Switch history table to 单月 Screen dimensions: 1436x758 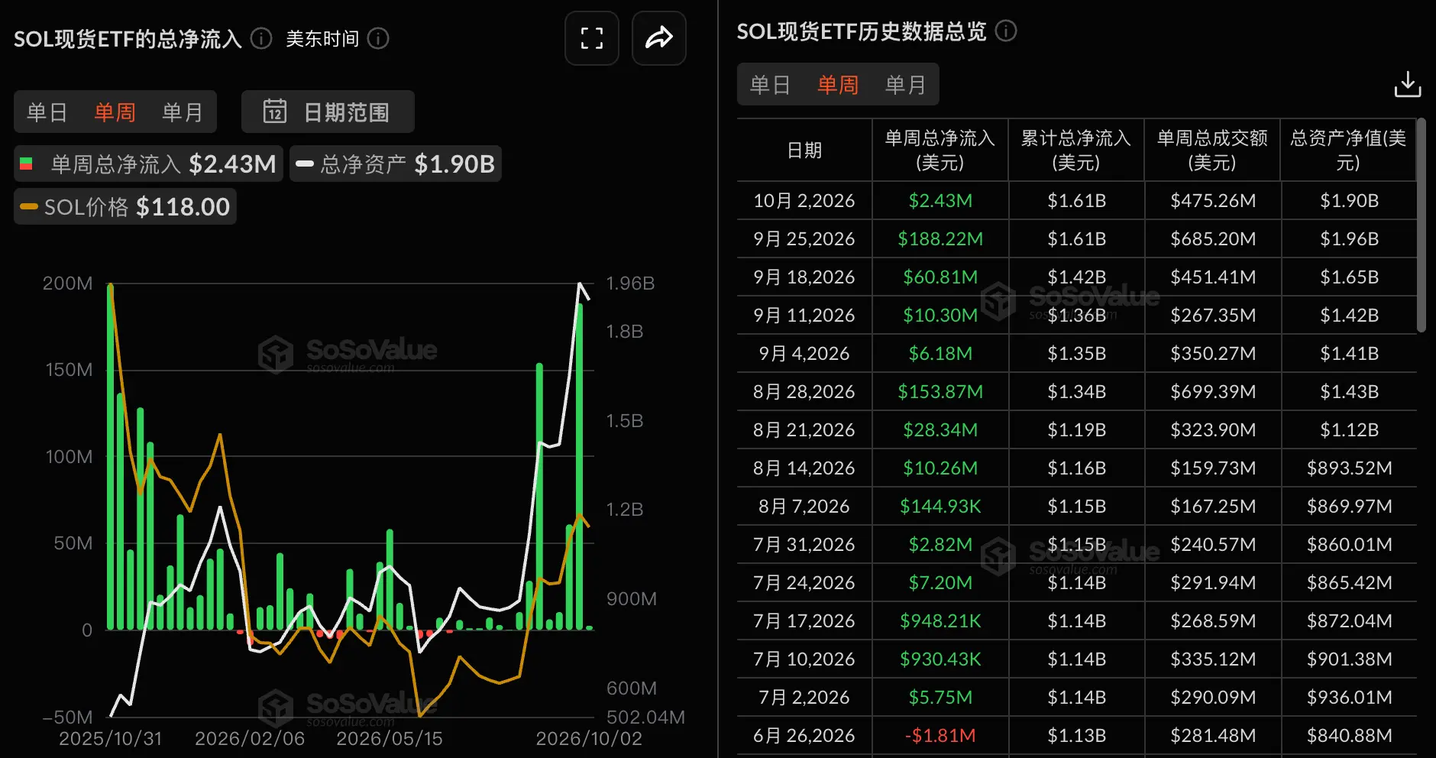905,84
